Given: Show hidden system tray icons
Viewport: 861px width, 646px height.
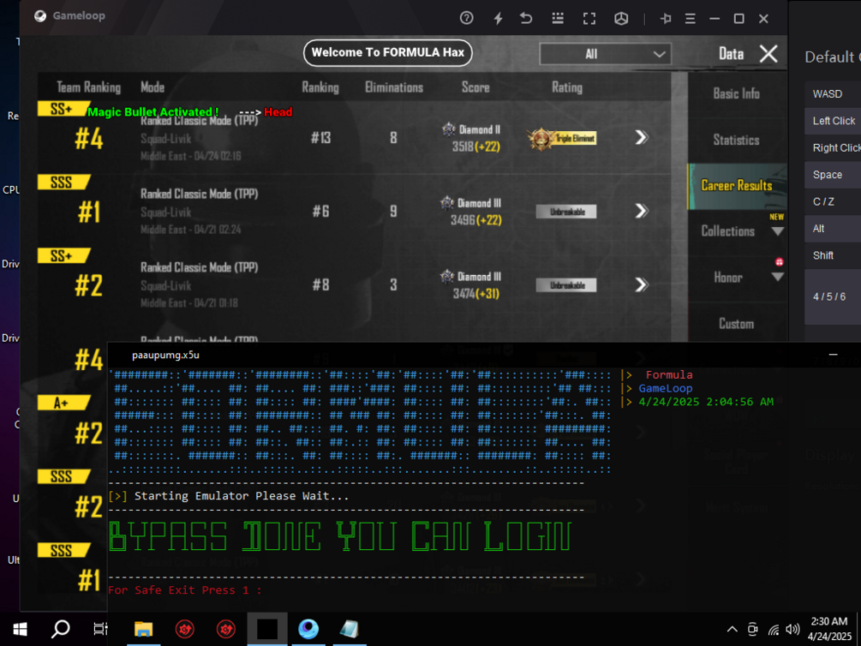Looking at the screenshot, I should pyautogui.click(x=732, y=630).
